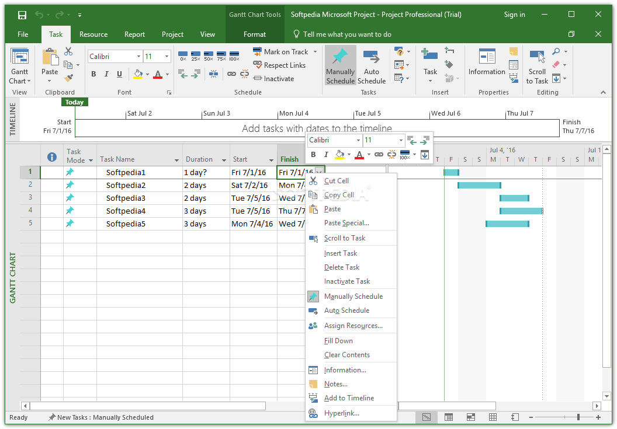Open mini toolbar font size dropdown
This screenshot has width=617, height=429.
tap(401, 140)
